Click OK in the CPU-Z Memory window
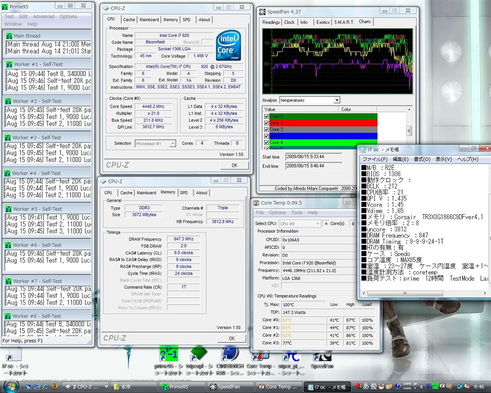491x393 pixels. pyautogui.click(x=232, y=338)
